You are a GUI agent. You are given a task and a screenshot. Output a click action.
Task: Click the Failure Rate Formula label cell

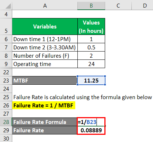point(45,122)
